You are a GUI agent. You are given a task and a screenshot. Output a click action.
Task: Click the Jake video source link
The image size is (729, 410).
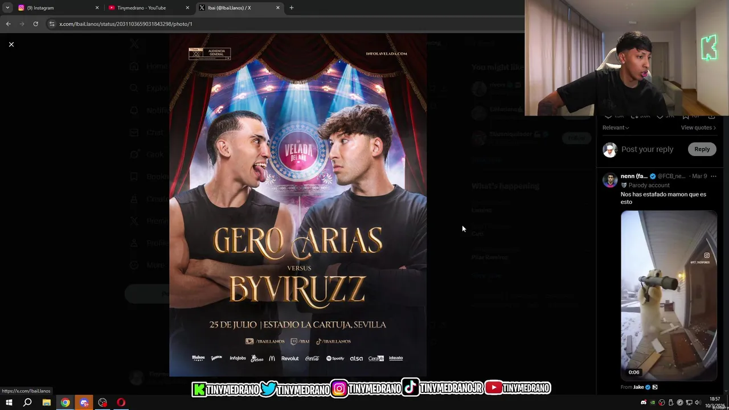(x=638, y=387)
